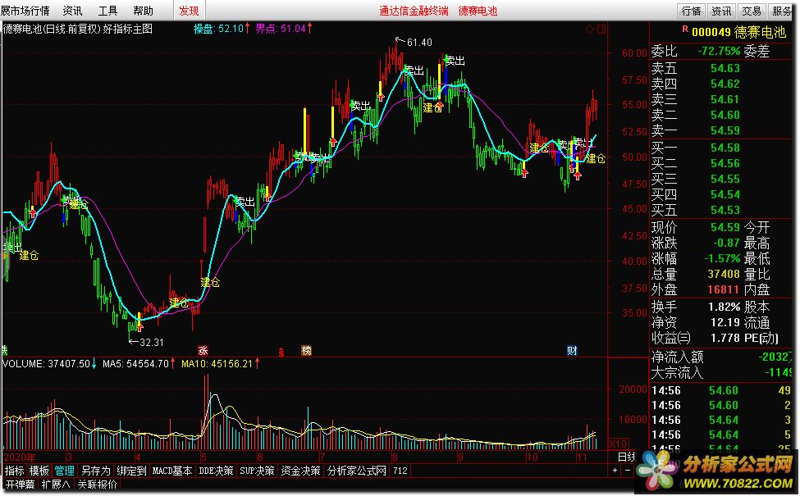Click the red S event marker

coord(281,351)
